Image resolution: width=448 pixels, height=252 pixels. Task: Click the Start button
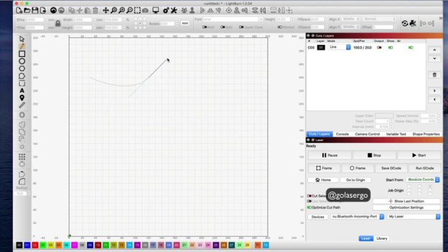coord(419,155)
